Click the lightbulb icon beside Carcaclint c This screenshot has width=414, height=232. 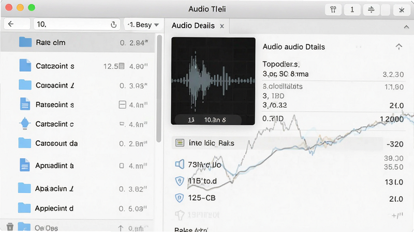(x=25, y=123)
